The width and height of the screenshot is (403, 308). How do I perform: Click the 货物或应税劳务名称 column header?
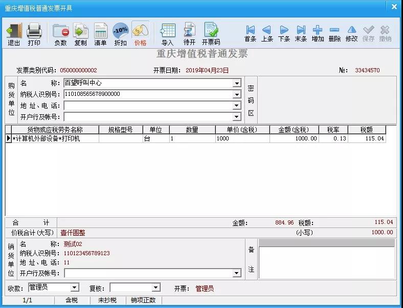pos(55,130)
